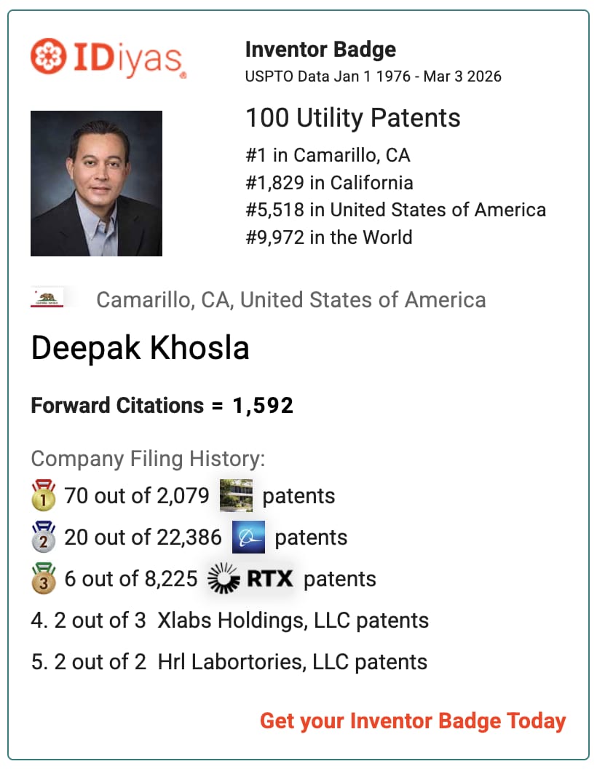597x772 pixels.
Task: Click the 100 Utility Patents heading
Action: point(352,118)
